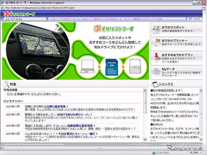Open the ヘルプ help button
207x155 pixels.
(x=195, y=19)
